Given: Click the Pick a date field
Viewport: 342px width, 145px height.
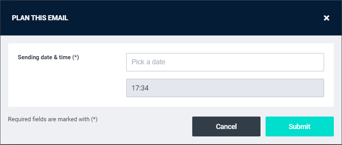Looking at the screenshot, I should tap(225, 62).
